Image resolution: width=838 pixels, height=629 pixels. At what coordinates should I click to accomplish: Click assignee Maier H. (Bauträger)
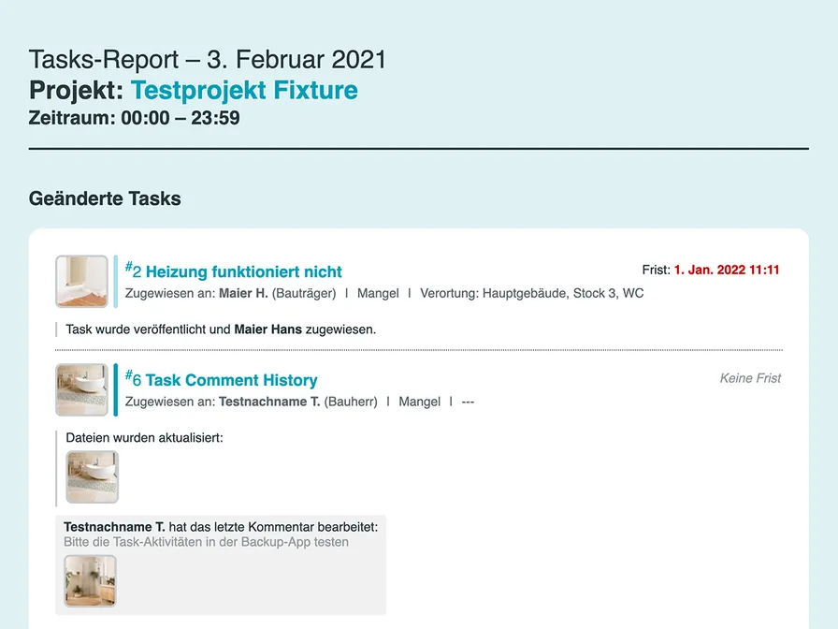click(278, 293)
